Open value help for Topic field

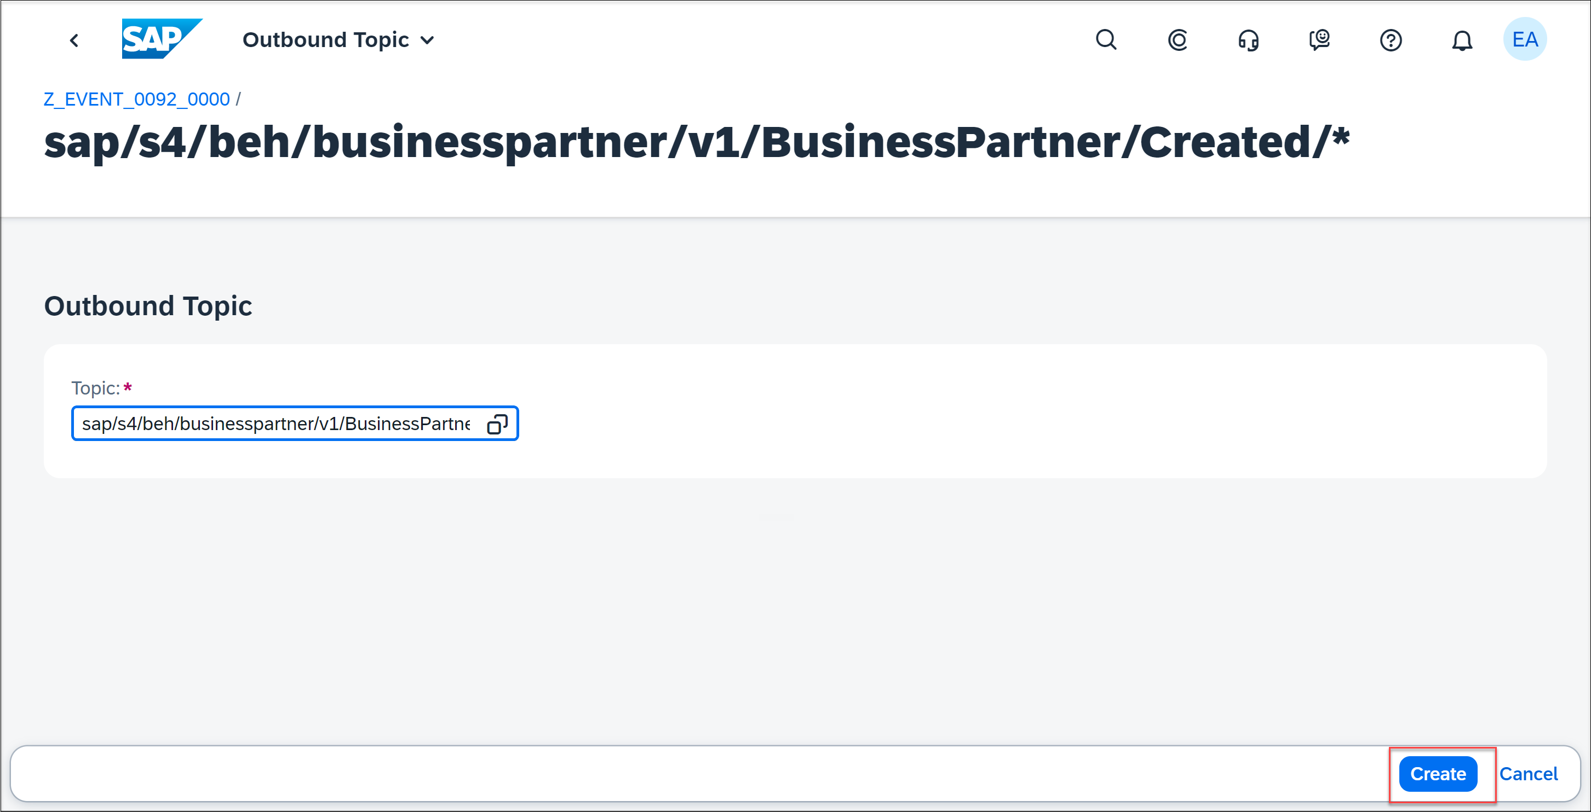[x=497, y=424]
